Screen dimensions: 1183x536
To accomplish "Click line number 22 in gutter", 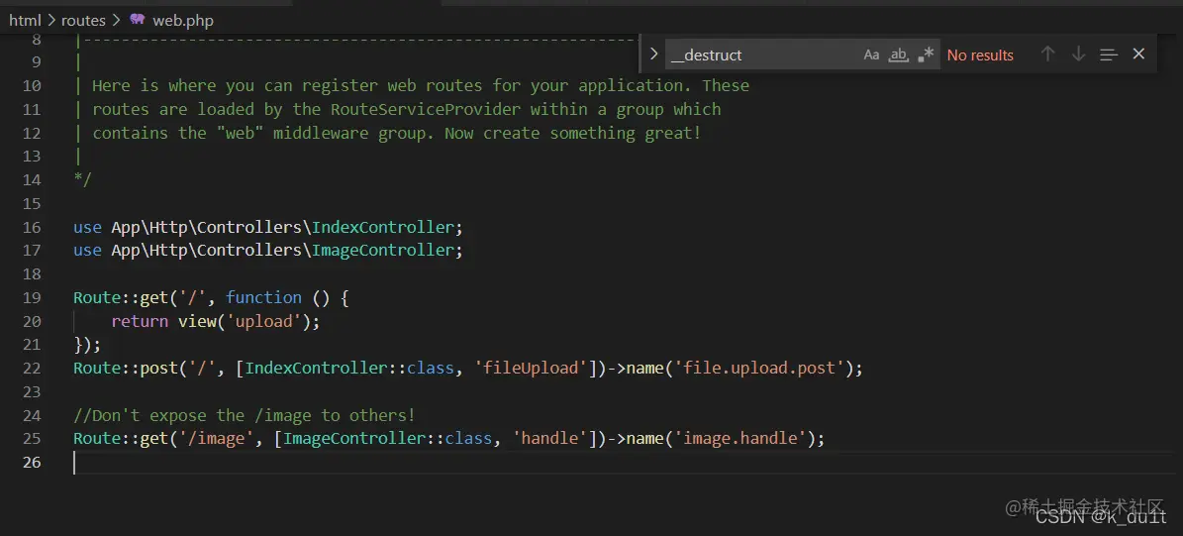I will [x=32, y=369].
